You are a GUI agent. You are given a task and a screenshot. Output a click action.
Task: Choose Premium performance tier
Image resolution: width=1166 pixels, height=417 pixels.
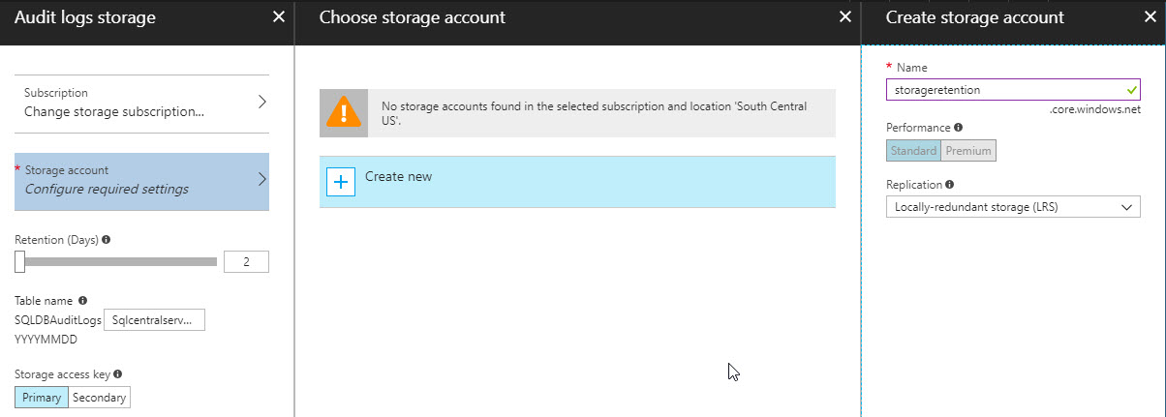click(968, 151)
